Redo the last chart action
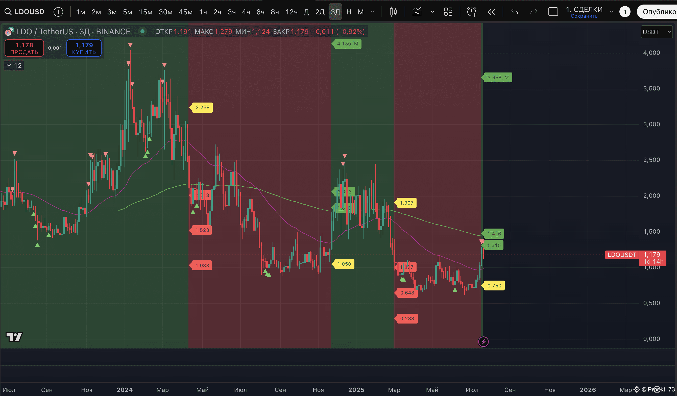The width and height of the screenshot is (677, 396). (x=534, y=12)
